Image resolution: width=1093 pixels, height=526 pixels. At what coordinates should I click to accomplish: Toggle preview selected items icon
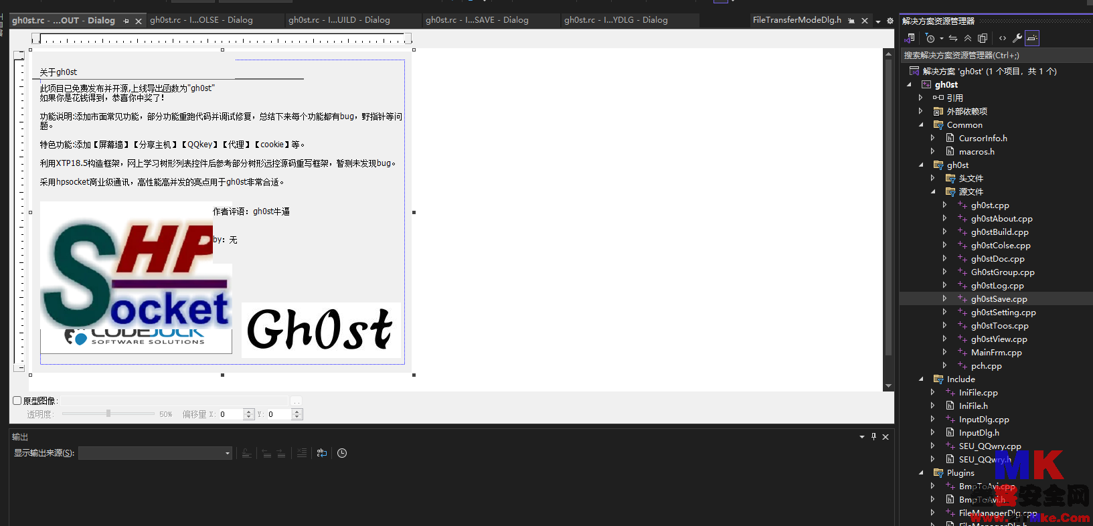tap(1032, 38)
